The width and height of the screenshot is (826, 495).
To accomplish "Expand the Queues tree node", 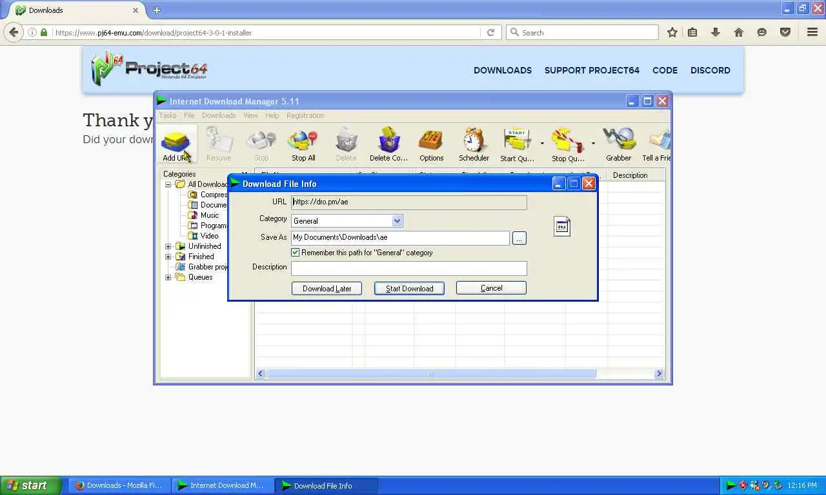I will coord(168,277).
